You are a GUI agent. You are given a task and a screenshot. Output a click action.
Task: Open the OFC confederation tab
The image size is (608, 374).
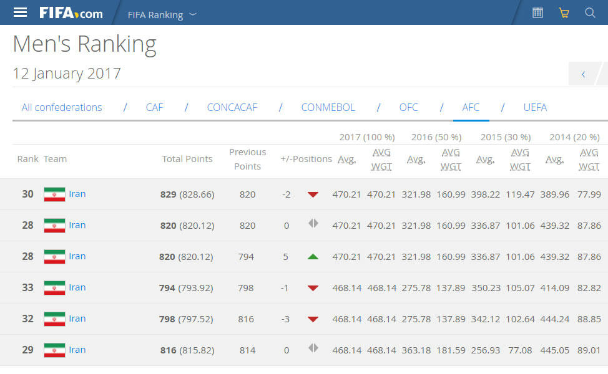tap(409, 107)
